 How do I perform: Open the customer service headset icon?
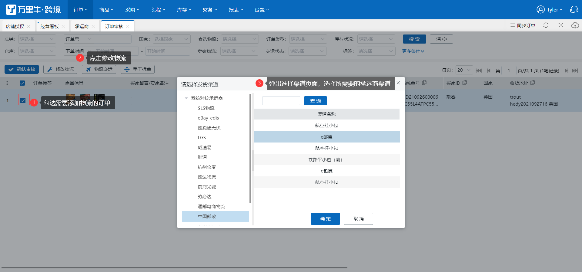(x=574, y=10)
